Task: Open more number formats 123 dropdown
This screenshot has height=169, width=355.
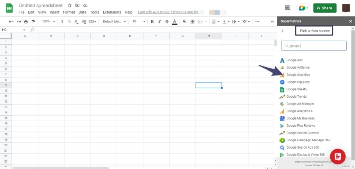Action: click(92, 21)
